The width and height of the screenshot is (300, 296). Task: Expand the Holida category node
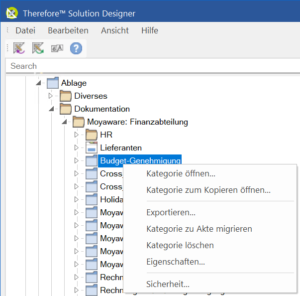77,199
